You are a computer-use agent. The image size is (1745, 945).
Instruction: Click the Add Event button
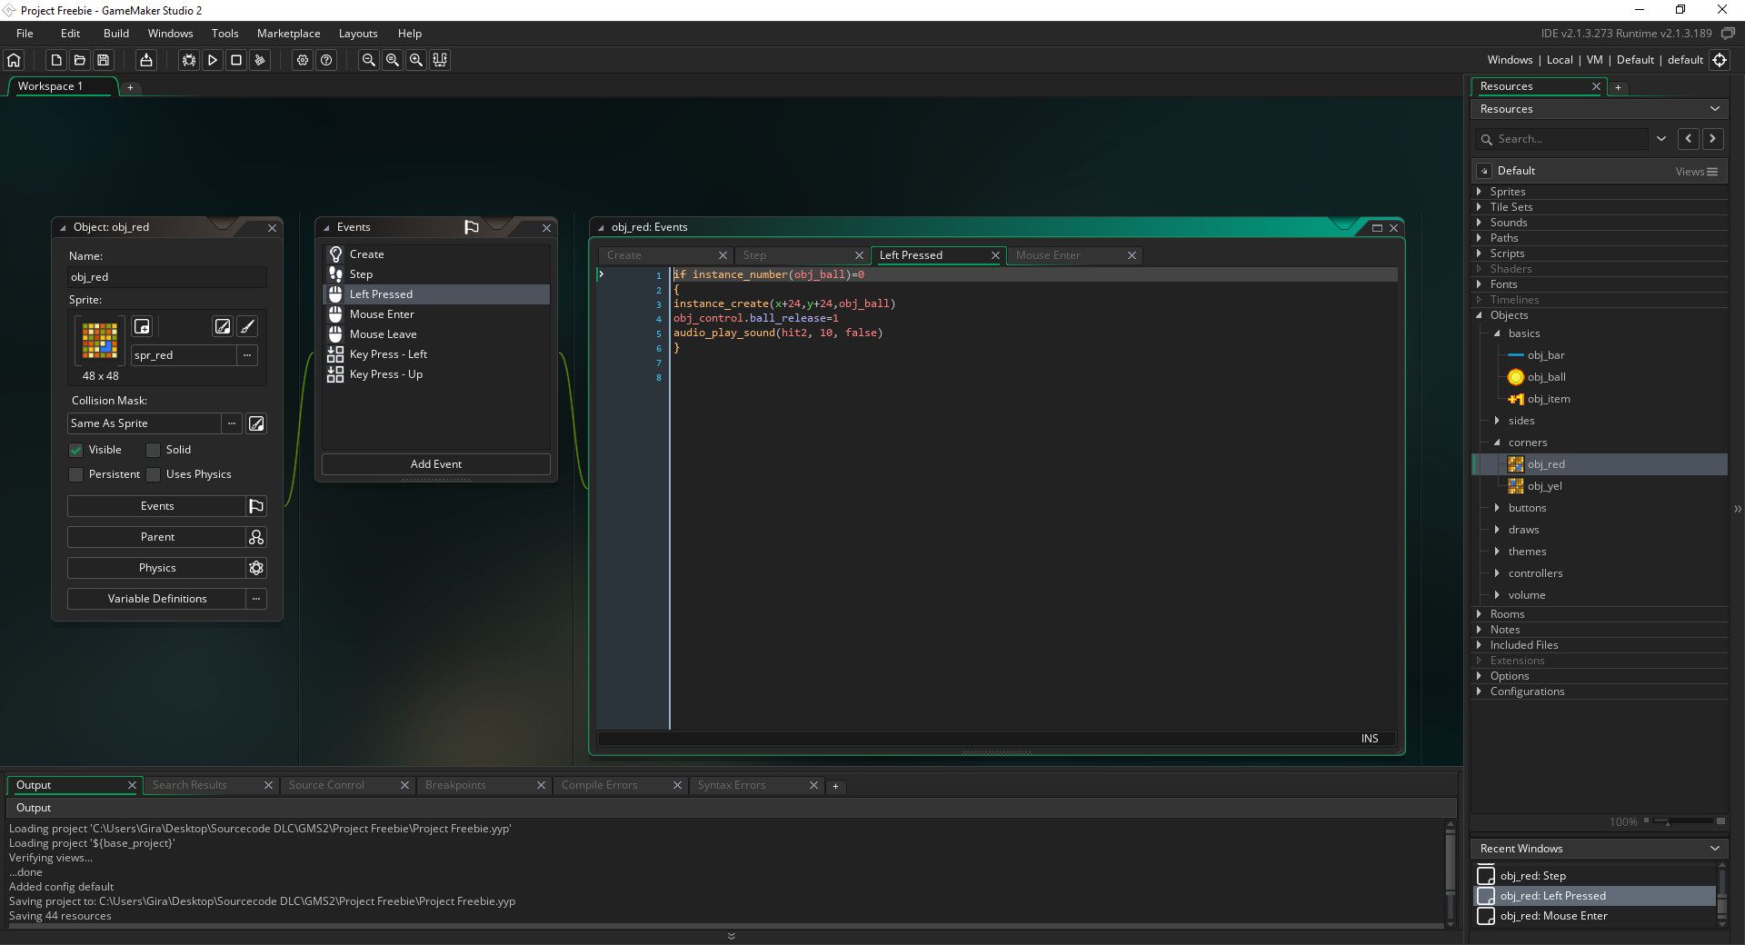click(435, 463)
